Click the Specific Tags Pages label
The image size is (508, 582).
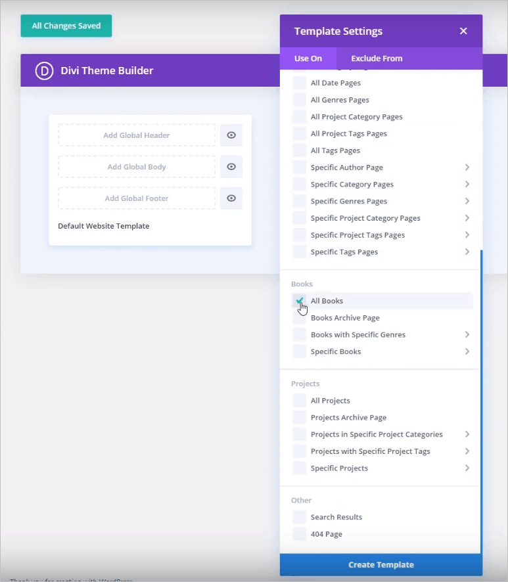[x=344, y=252]
